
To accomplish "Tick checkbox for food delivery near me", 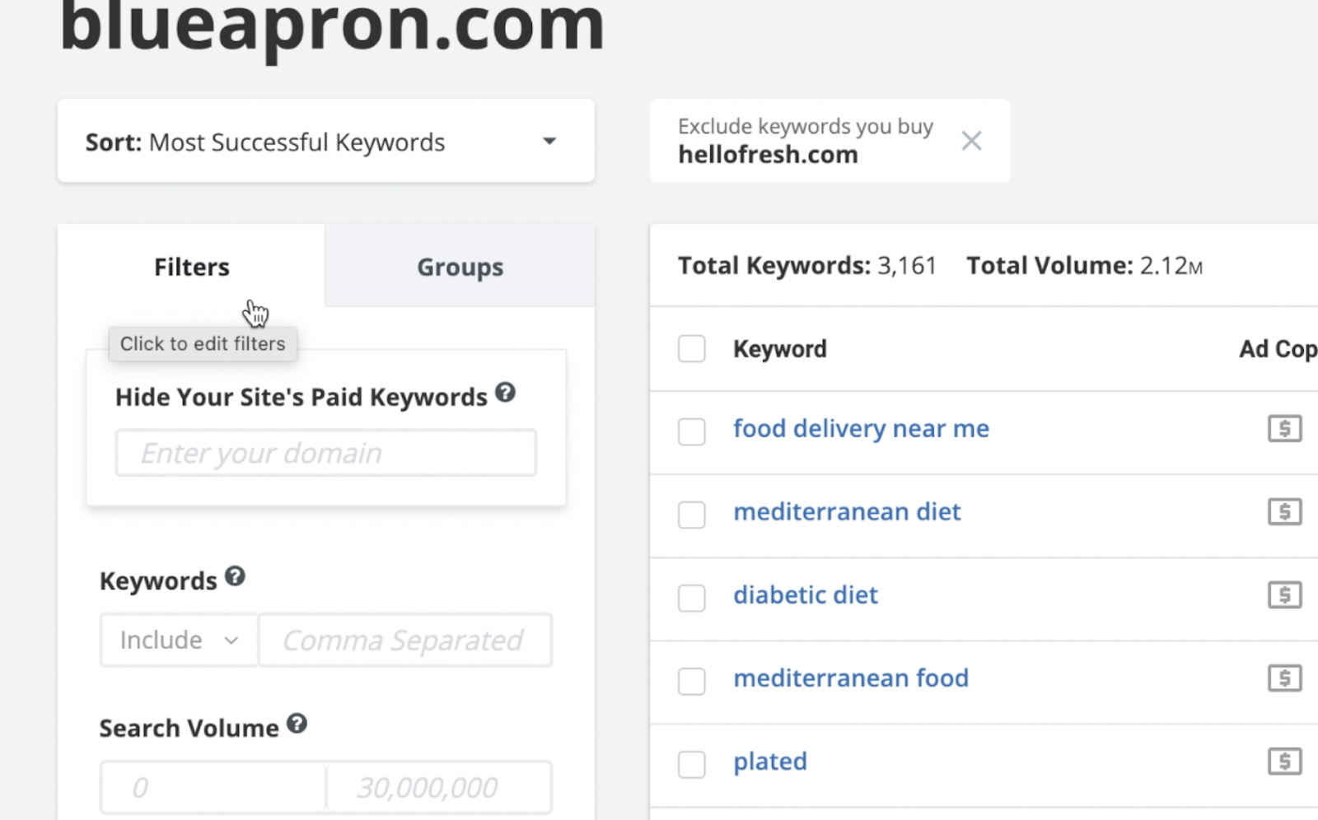I will (x=692, y=431).
